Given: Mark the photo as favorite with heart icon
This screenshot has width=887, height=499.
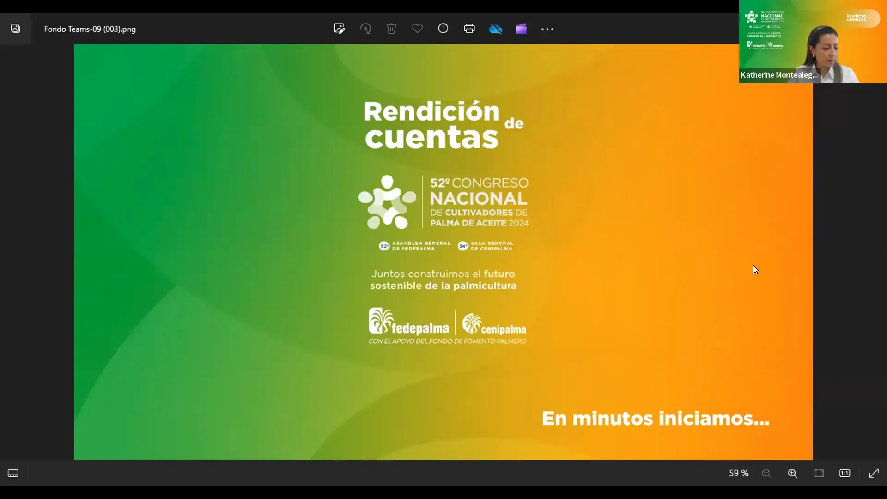Looking at the screenshot, I should point(417,29).
